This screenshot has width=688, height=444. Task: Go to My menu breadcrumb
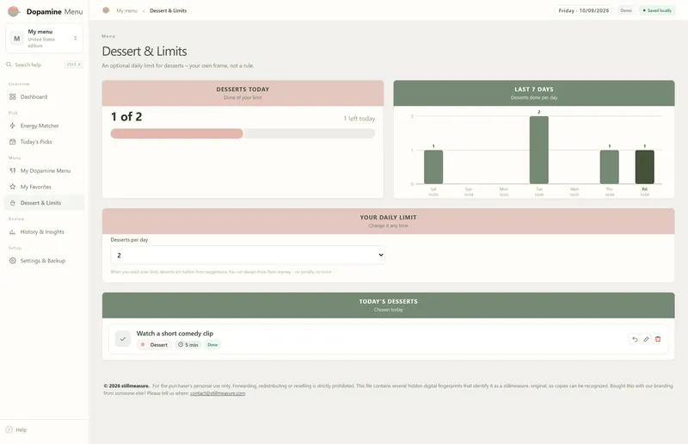(126, 10)
